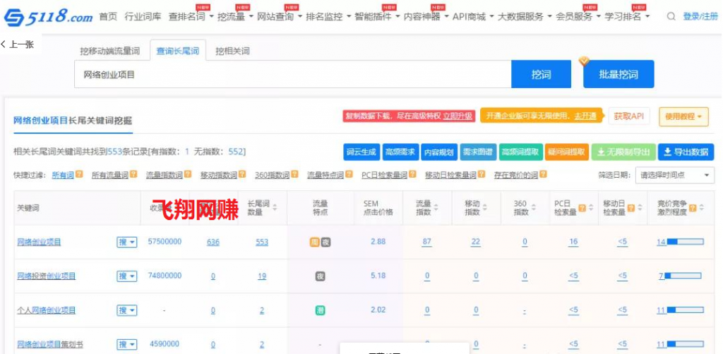Click help icon next to 移动日检索量词 filter
The width and height of the screenshot is (723, 354).
click(x=482, y=174)
